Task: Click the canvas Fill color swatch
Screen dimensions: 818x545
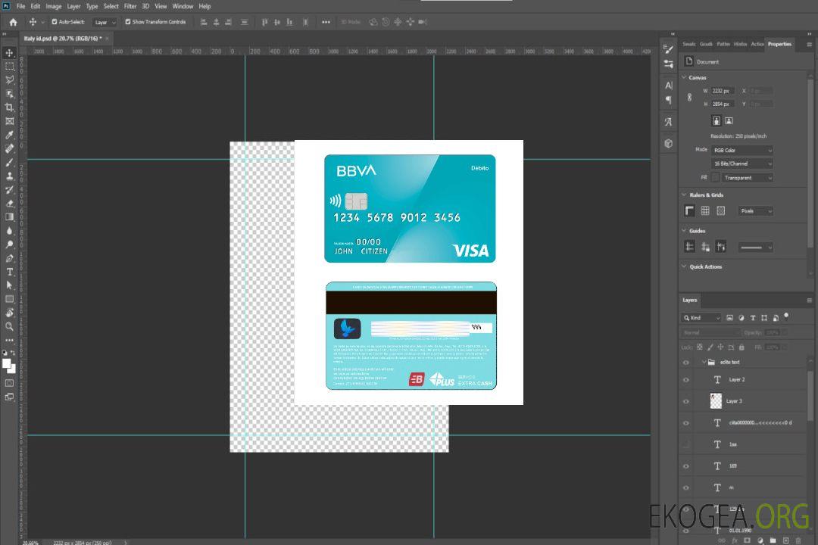Action: pyautogui.click(x=715, y=178)
